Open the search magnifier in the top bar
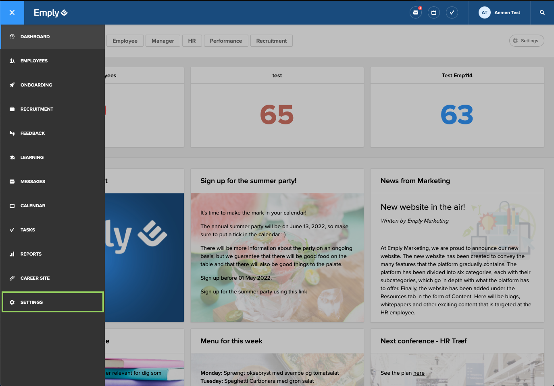This screenshot has height=386, width=554. pyautogui.click(x=542, y=12)
